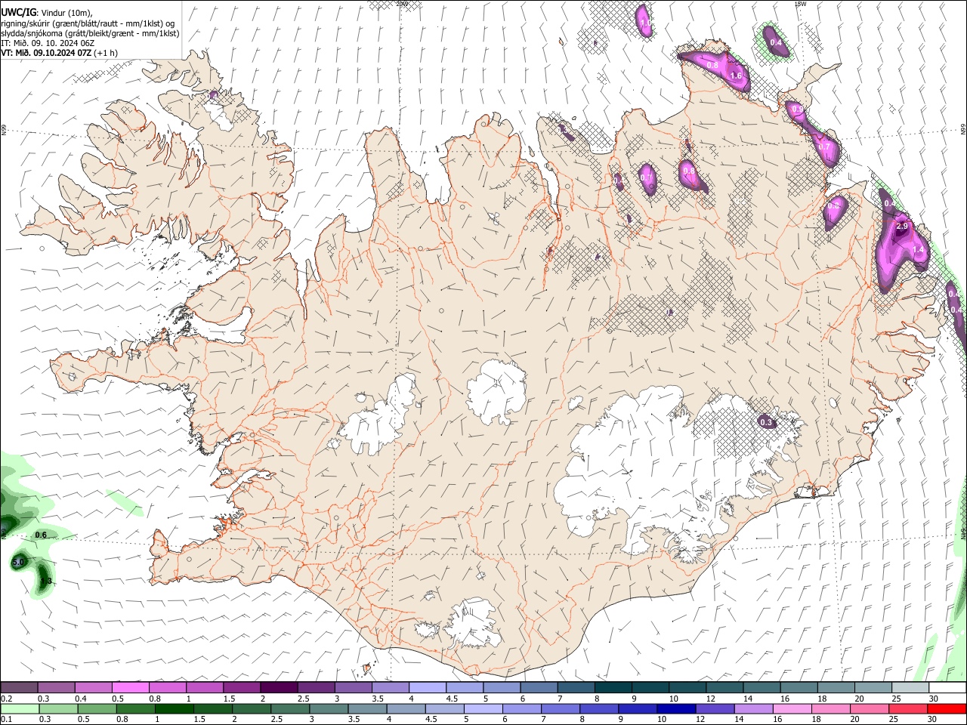This screenshot has width=967, height=725.
Task: Click the gray-green rain swatch labeled 3
Action: 329,708
